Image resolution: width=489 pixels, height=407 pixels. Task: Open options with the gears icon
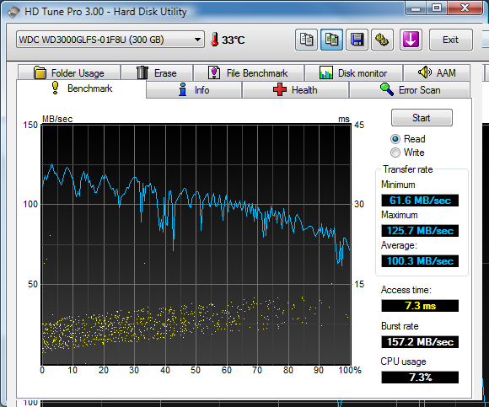coord(382,40)
